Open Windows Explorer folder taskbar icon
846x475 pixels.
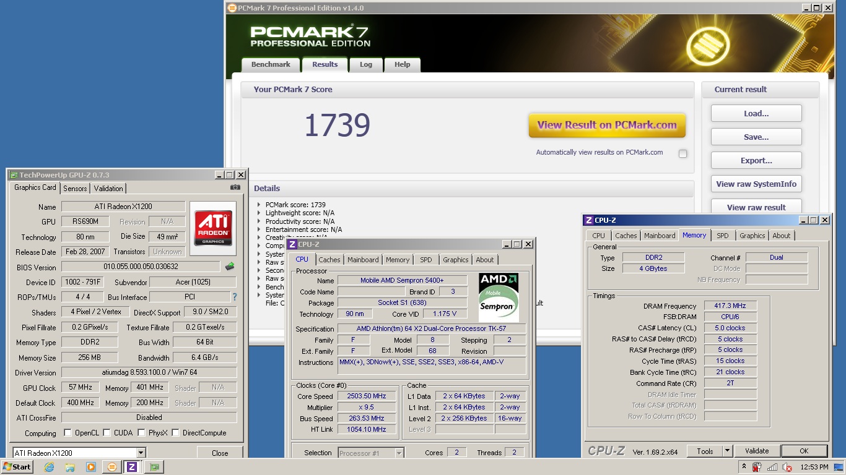click(x=70, y=467)
